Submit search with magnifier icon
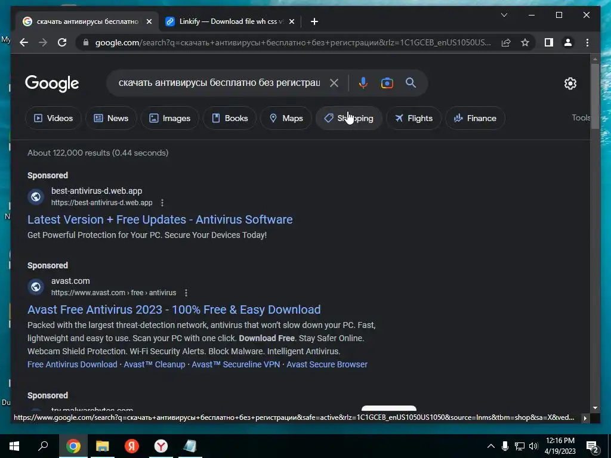 [x=411, y=82]
